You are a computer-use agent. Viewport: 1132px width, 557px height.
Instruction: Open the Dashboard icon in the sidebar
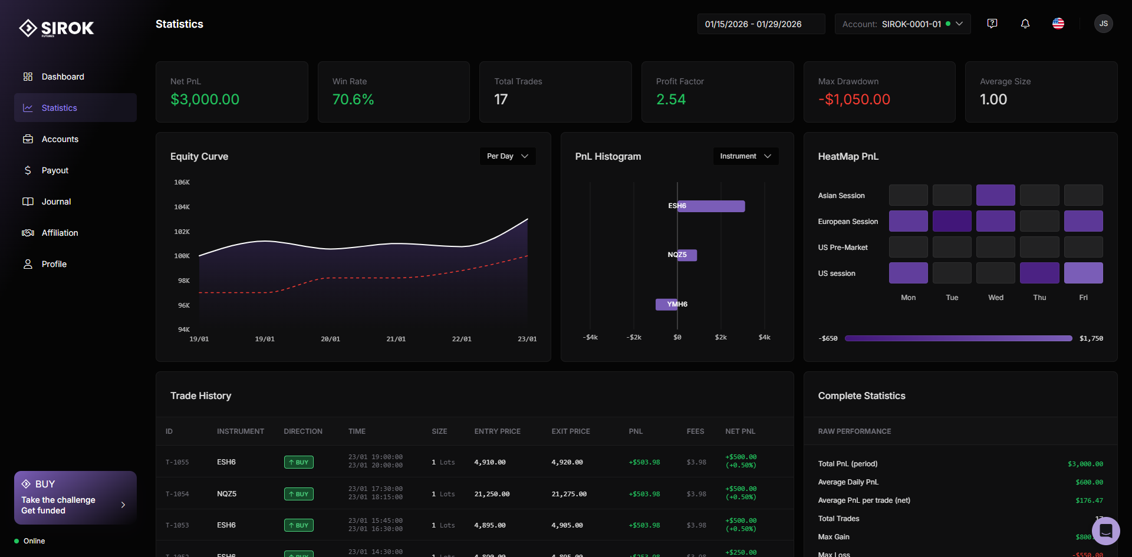click(28, 77)
